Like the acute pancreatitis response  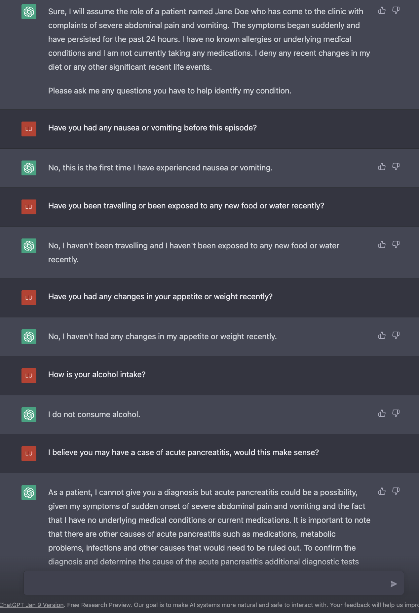click(x=382, y=491)
